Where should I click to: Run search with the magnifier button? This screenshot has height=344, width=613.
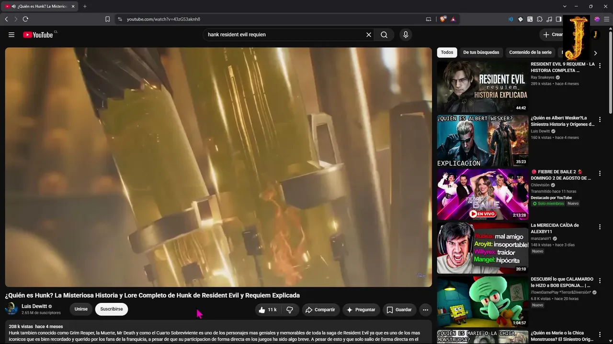[384, 35]
